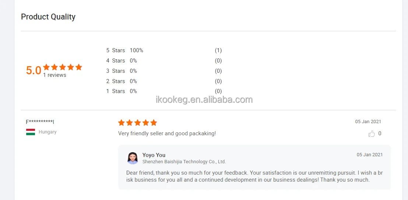This screenshot has width=408, height=200.
Task: Click the thumbs-up helpful icon
Action: pyautogui.click(x=371, y=134)
